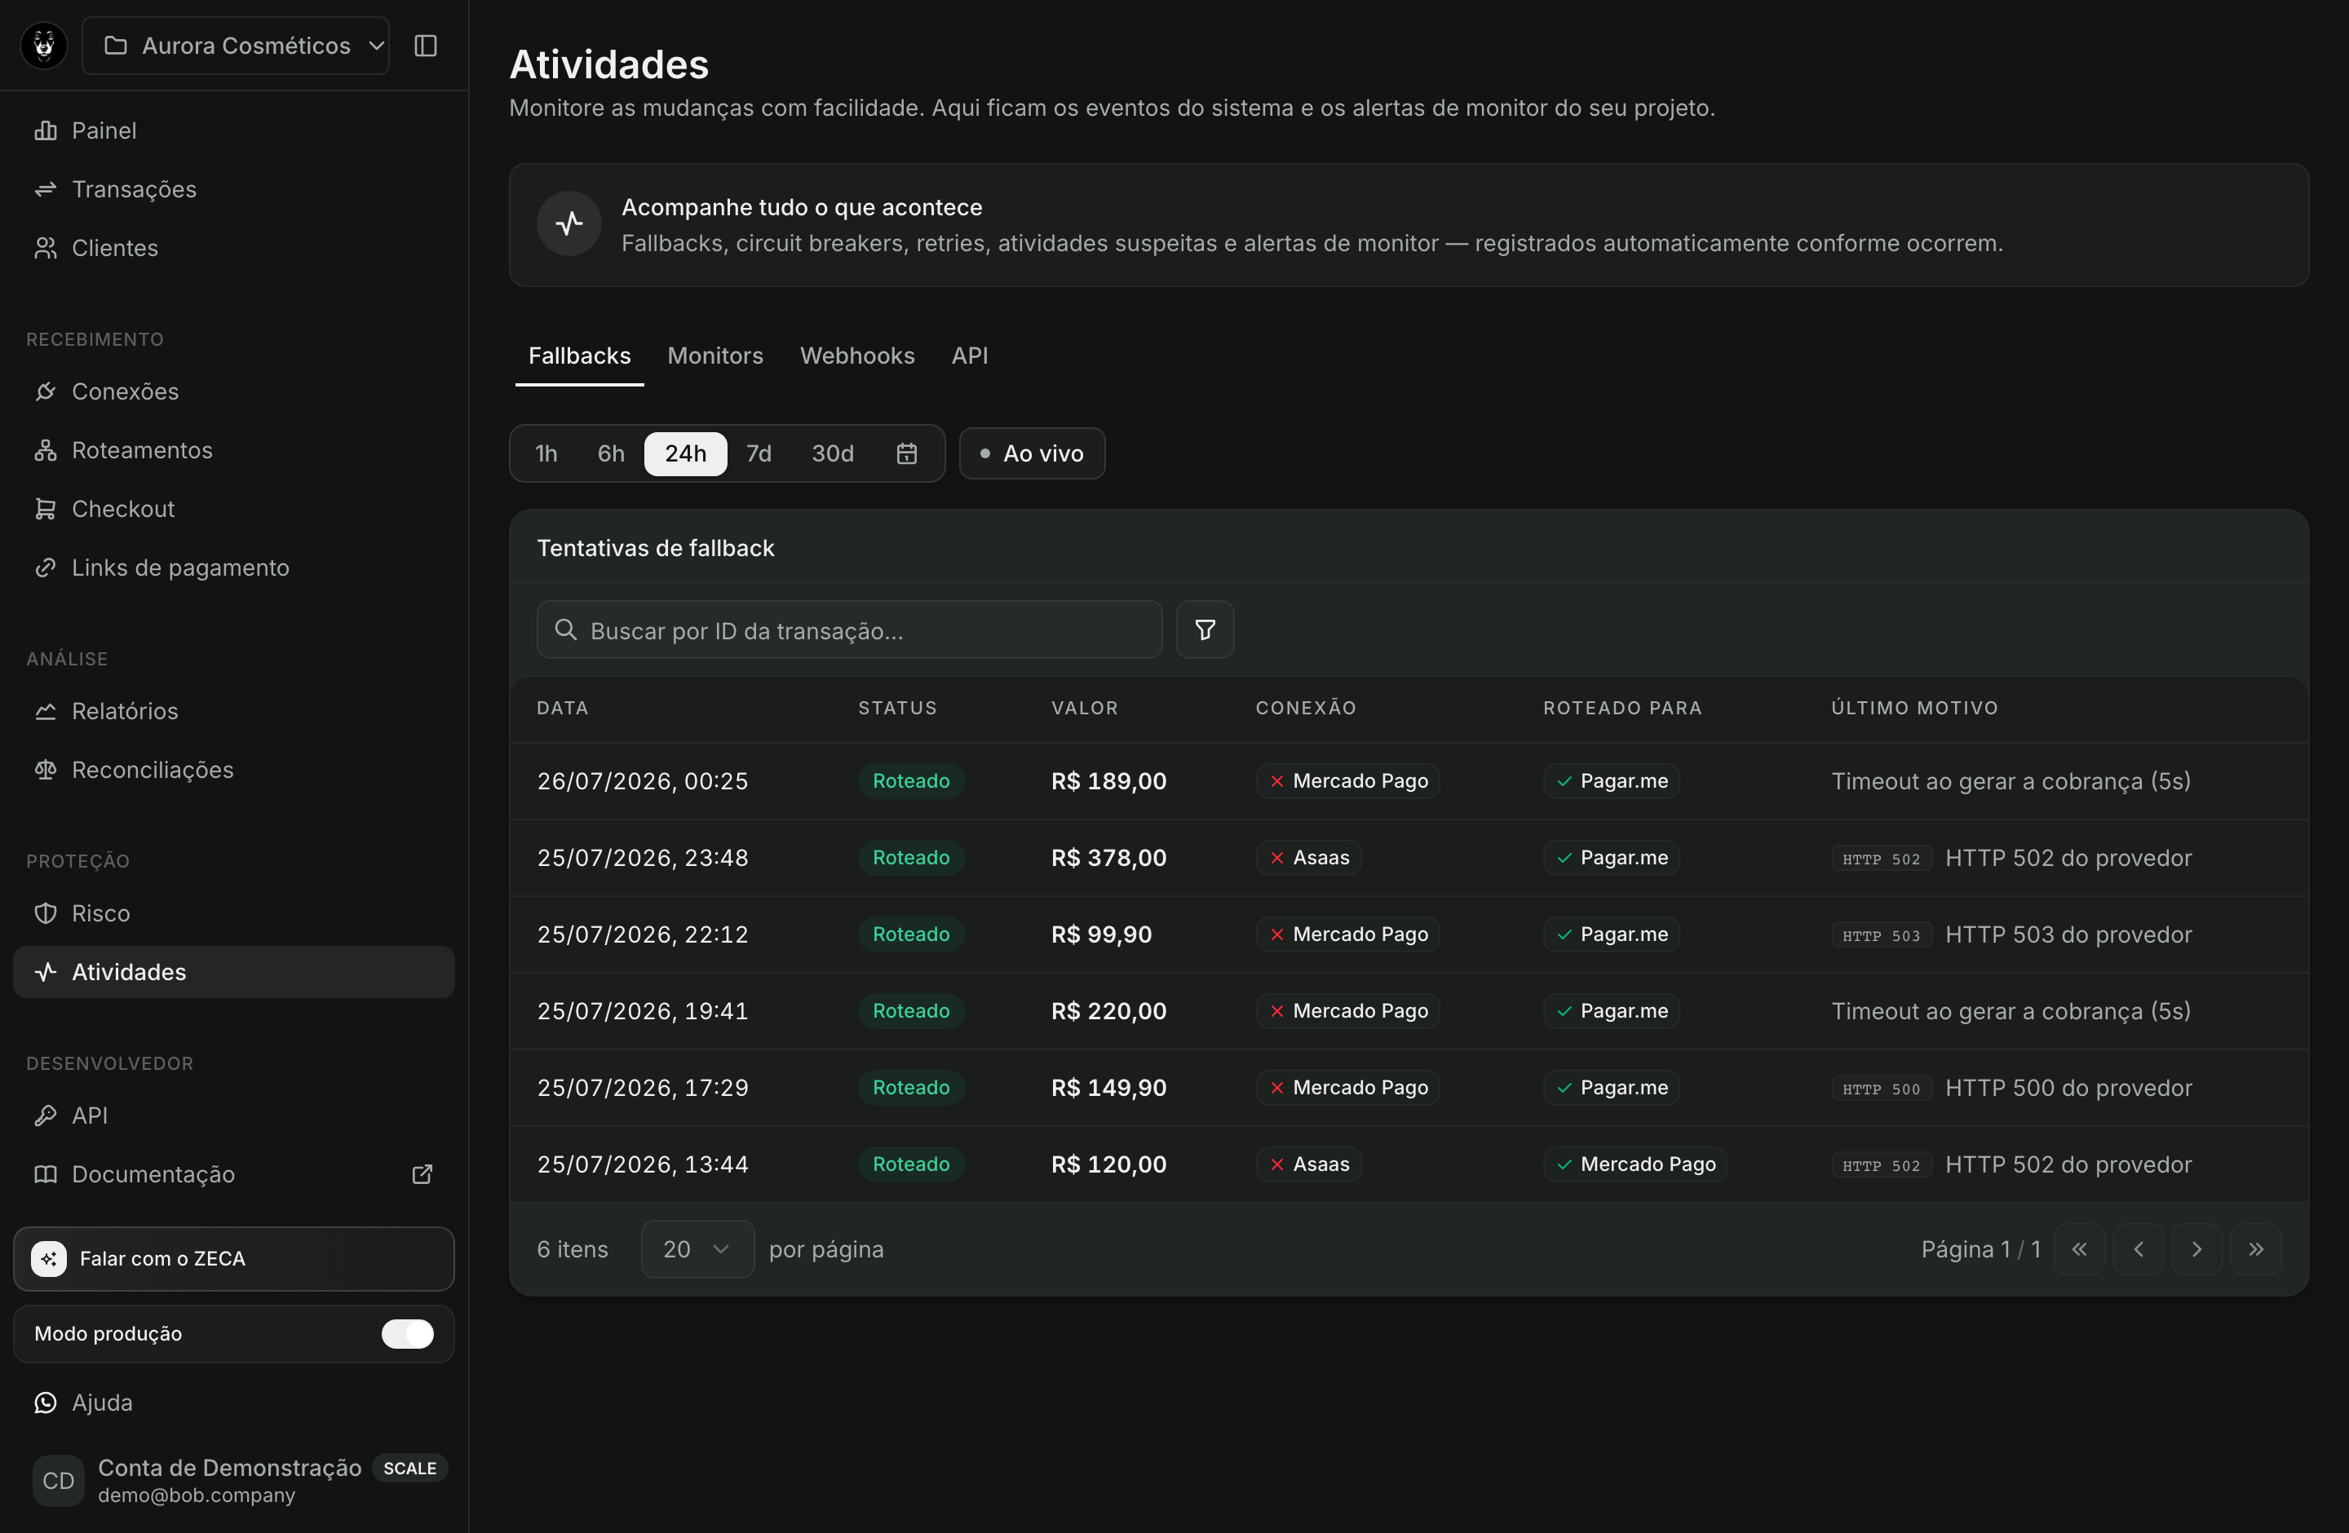Click the Painel bar chart icon
This screenshot has width=2349, height=1533.
(x=46, y=130)
